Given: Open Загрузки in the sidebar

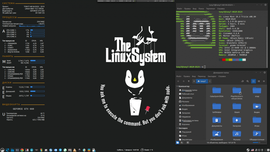Looking at the screenshot, I should point(186,113).
